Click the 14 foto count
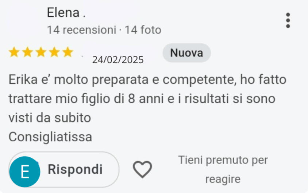308x193 pixels. tap(143, 30)
